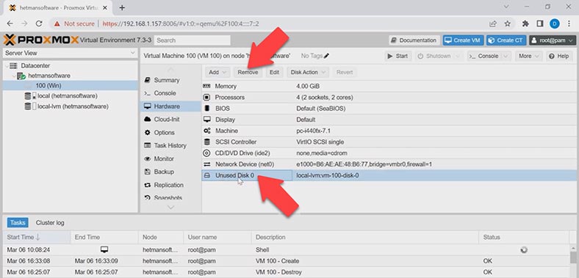Click Create CT button
This screenshot has height=278, width=579.
click(x=506, y=40)
